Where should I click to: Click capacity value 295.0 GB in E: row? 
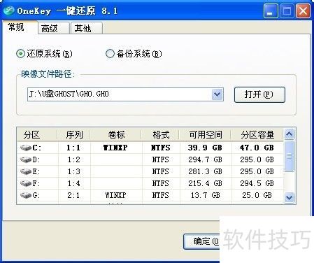[257, 171]
